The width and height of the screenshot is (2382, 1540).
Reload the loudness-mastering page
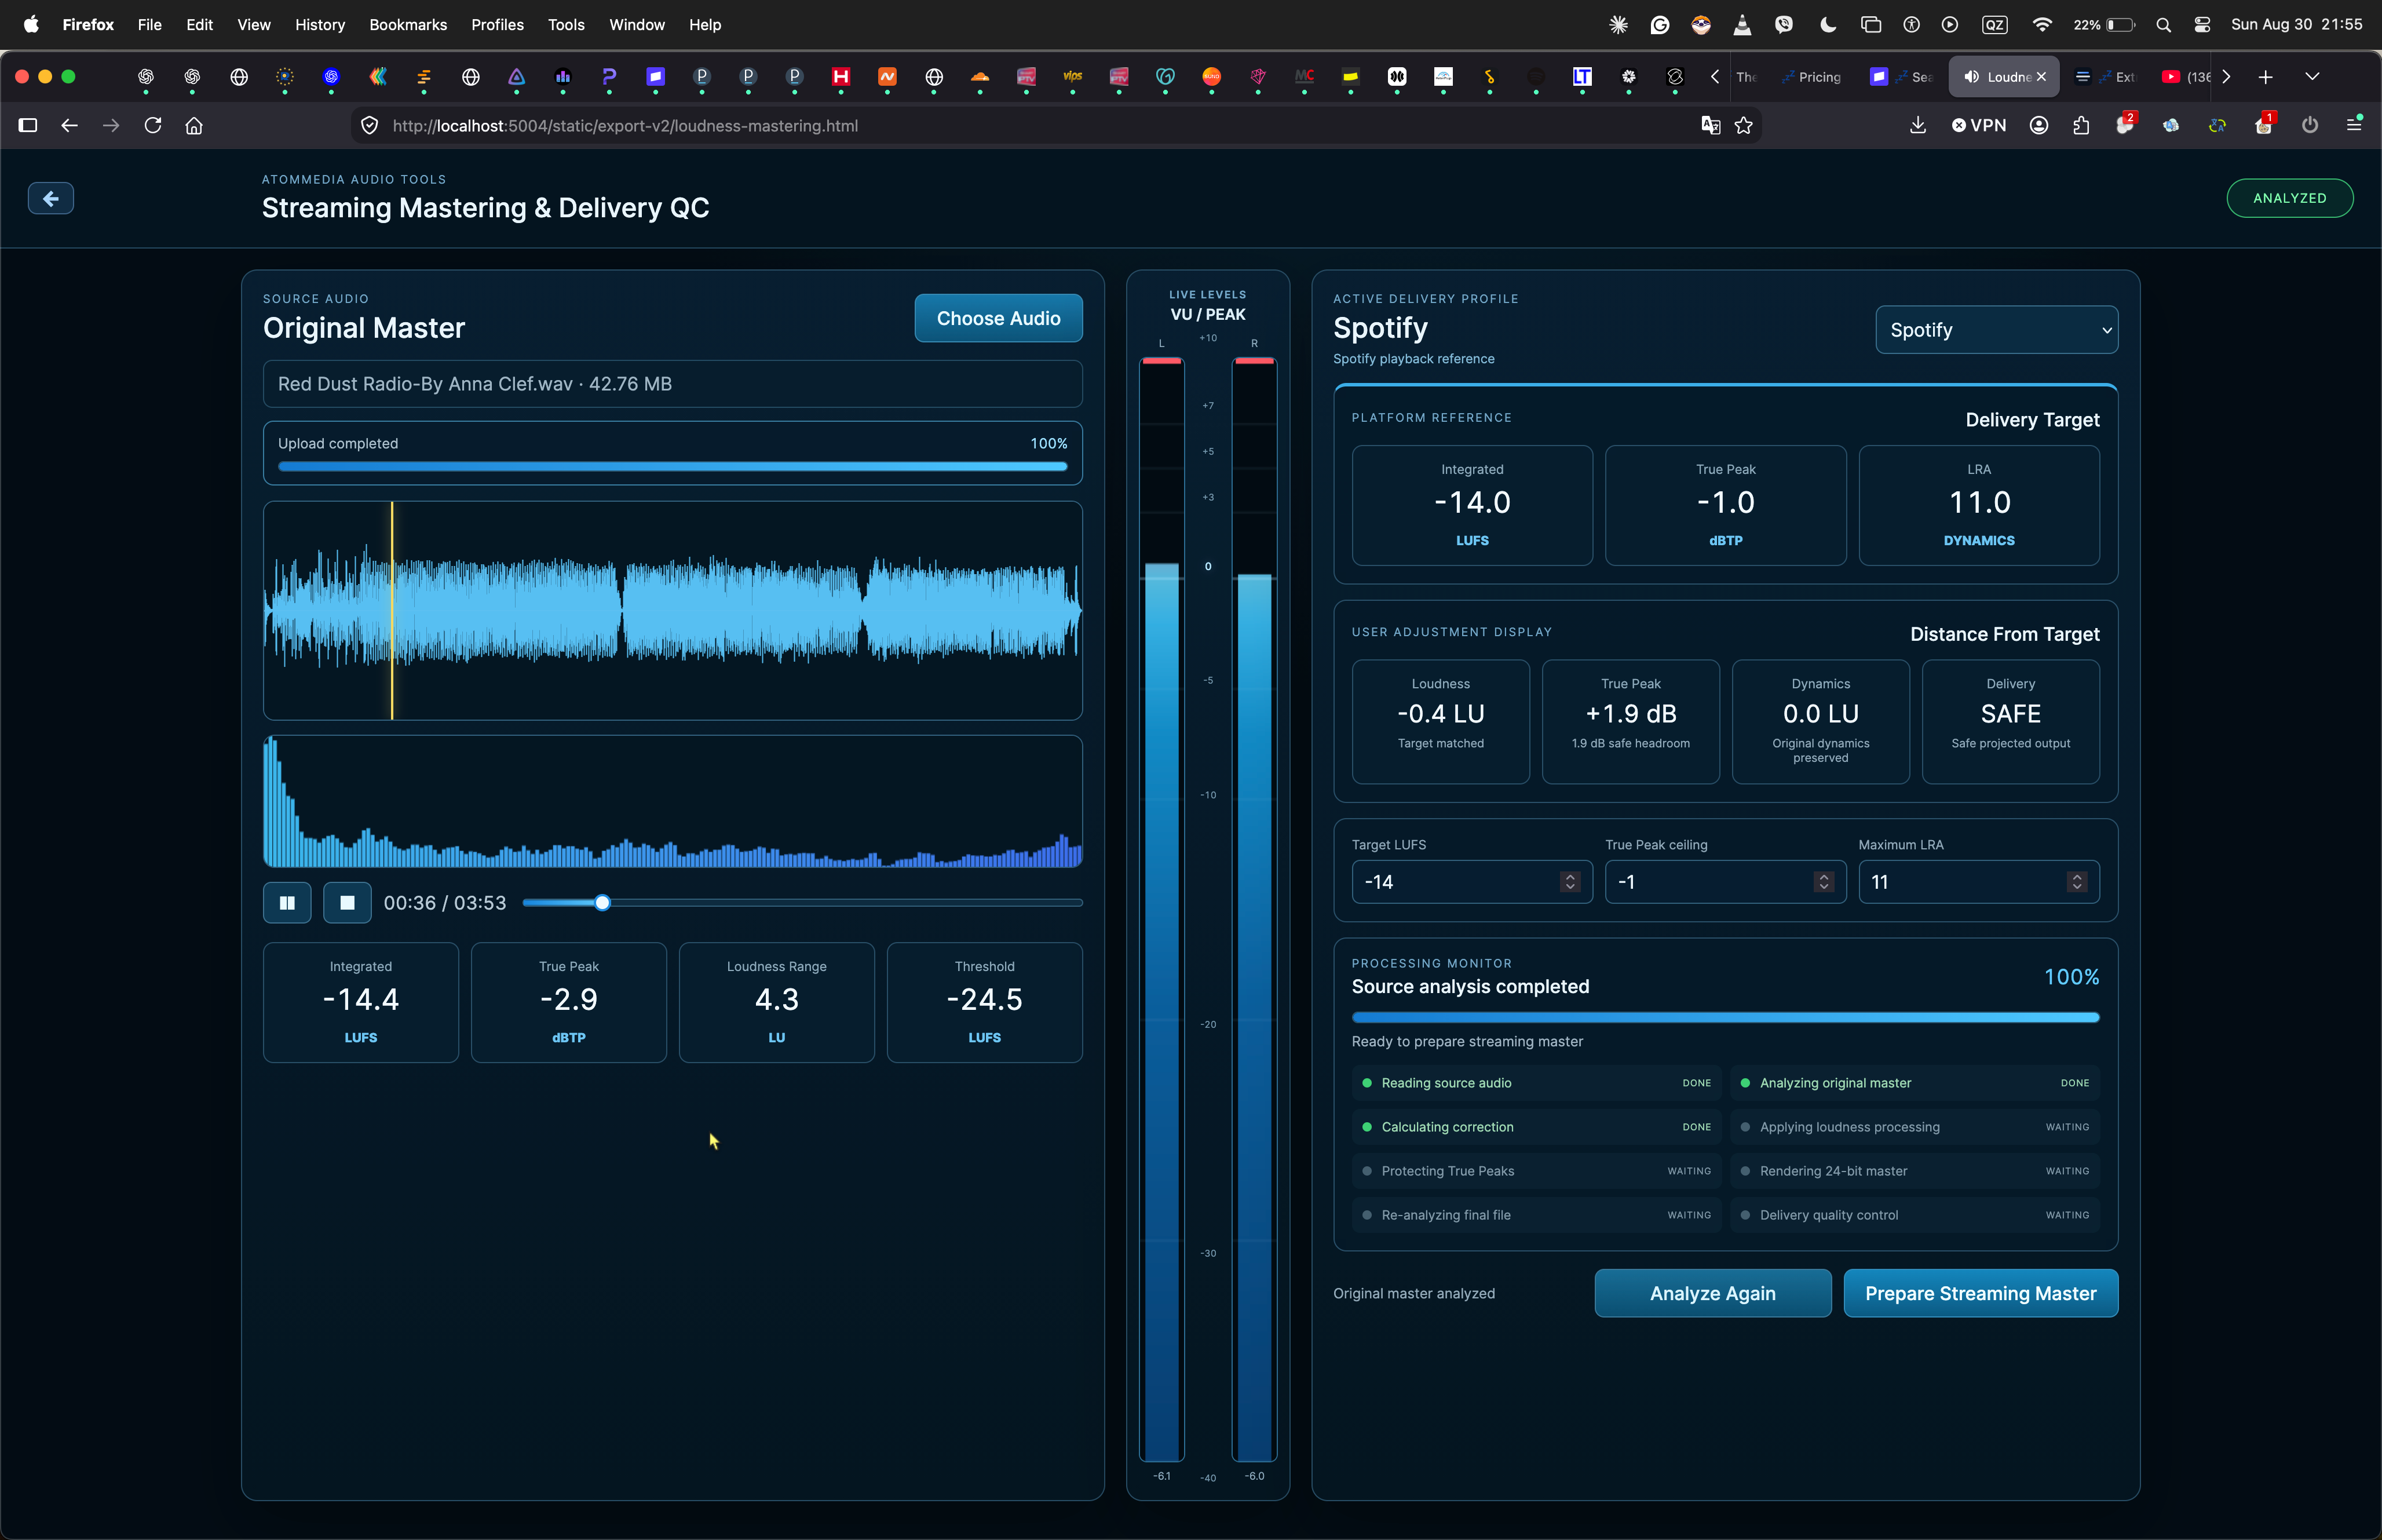pos(153,125)
